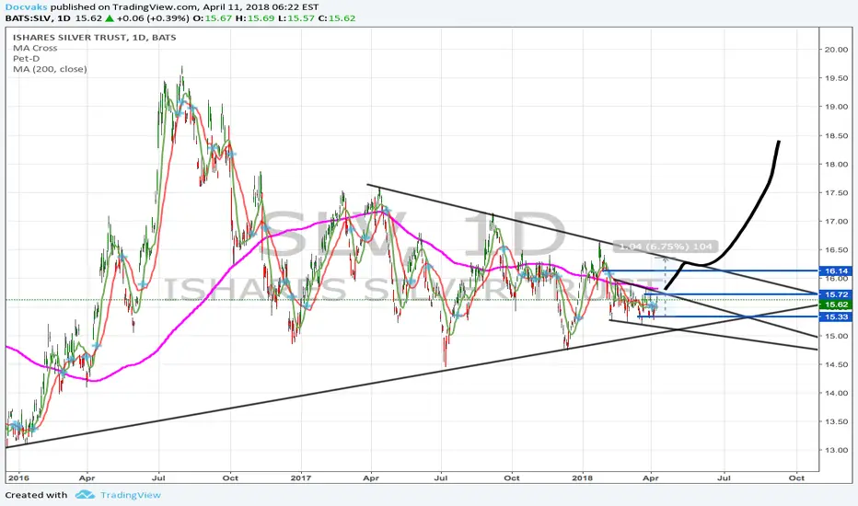Click the ISHARES SILVER TRUST, 1D, BATS legend title
Viewport: 858px width, 506px height.
coord(94,37)
